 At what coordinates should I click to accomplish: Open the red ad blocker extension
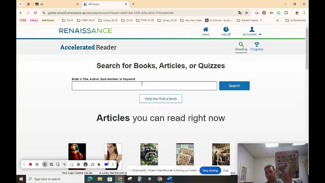pyautogui.click(x=264, y=13)
